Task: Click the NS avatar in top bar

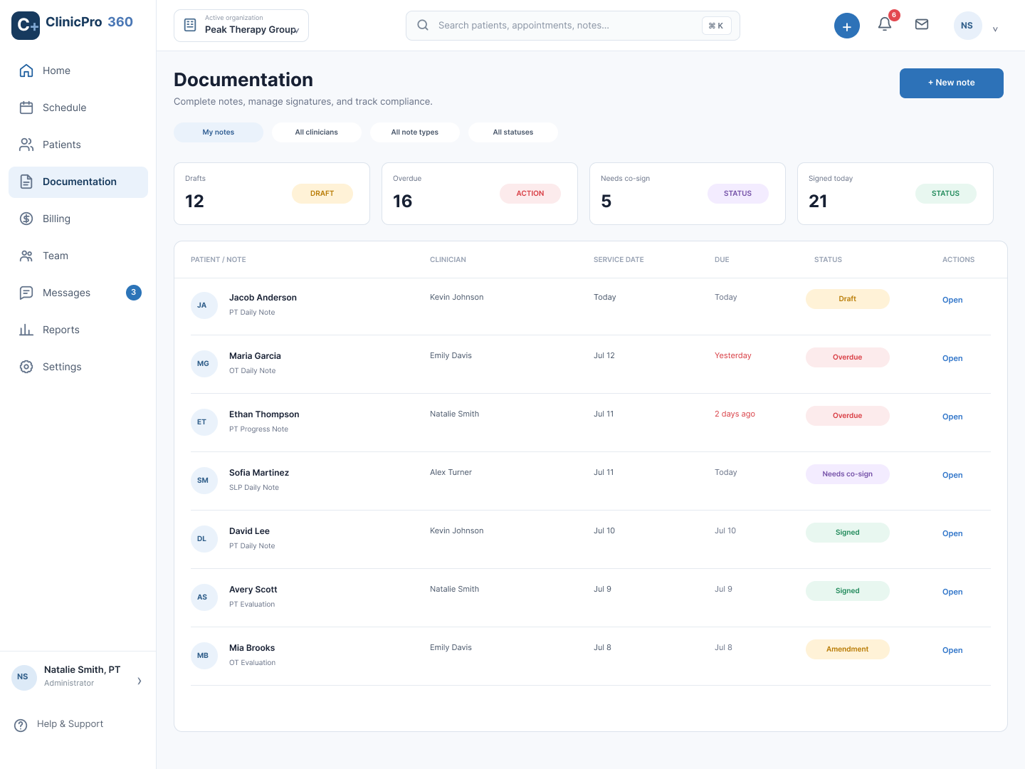Action: pos(967,26)
